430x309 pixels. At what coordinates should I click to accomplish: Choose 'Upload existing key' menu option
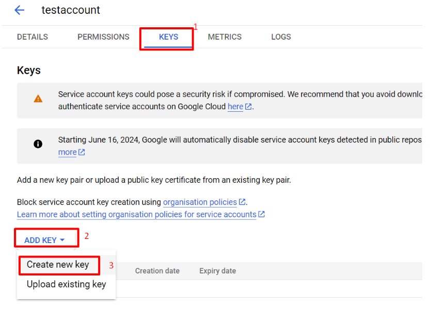point(66,284)
